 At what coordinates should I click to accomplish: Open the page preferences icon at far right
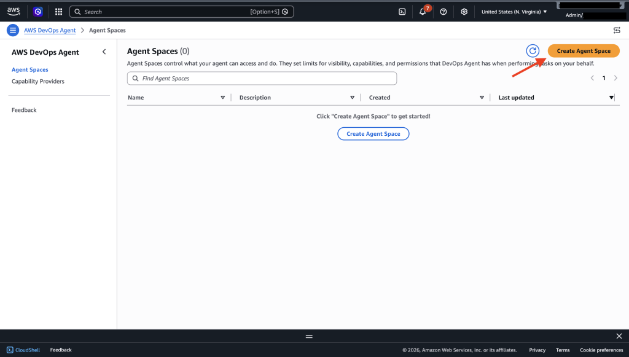(x=617, y=30)
